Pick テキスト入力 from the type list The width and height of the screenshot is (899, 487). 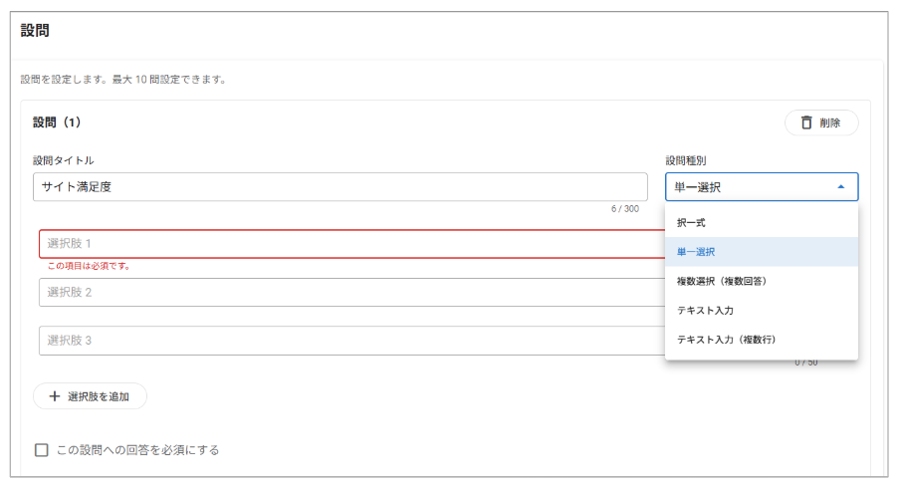tap(705, 311)
